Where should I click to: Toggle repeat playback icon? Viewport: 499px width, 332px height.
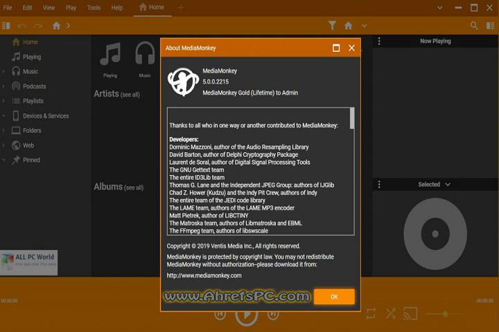pos(371,313)
